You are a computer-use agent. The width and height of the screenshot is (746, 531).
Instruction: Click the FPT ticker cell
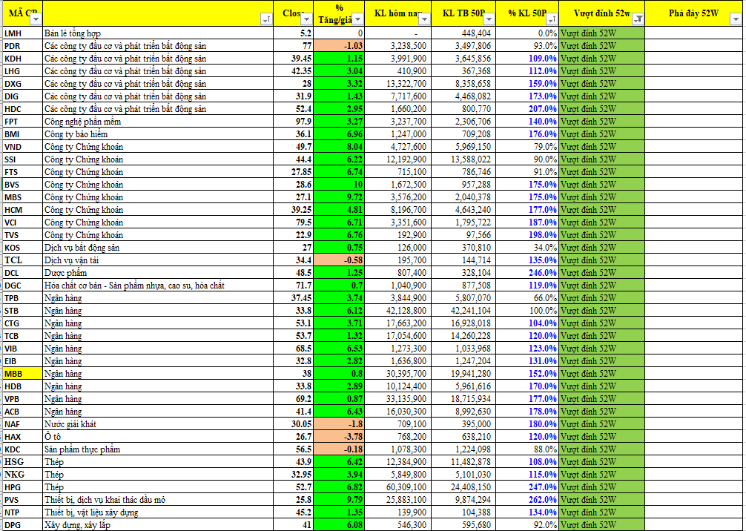click(22, 122)
